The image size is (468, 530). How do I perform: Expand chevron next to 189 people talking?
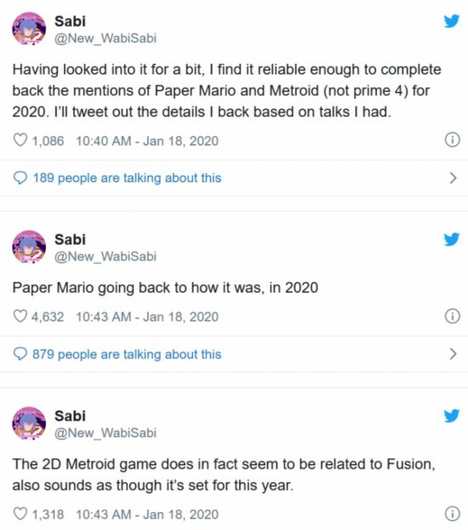tap(454, 178)
